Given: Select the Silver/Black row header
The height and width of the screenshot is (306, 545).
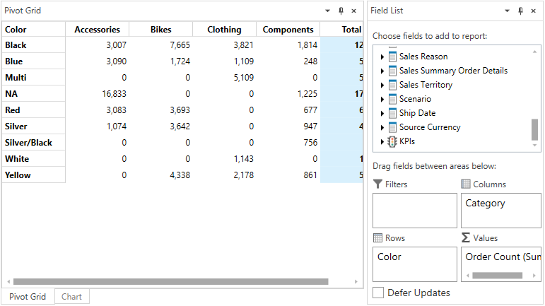Looking at the screenshot, I should coord(33,143).
